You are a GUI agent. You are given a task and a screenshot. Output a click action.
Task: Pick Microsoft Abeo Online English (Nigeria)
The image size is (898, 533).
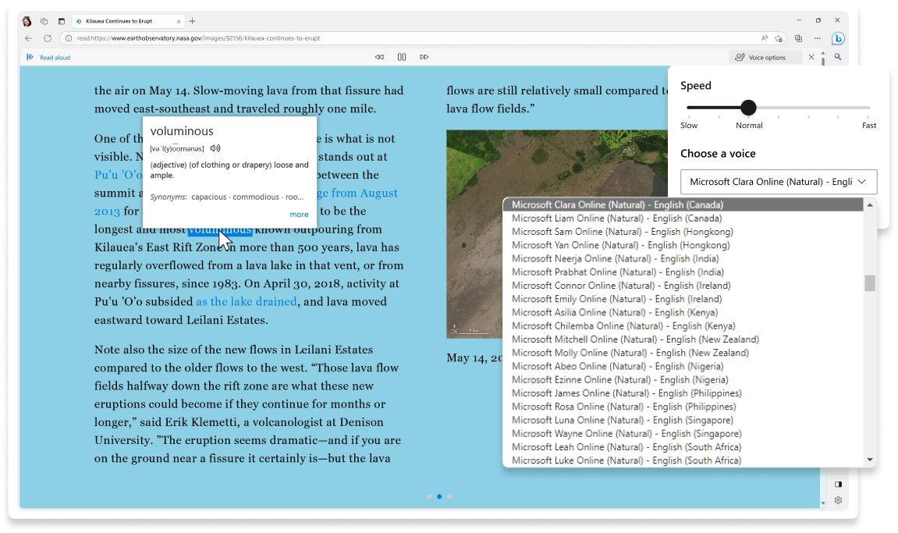(x=683, y=366)
